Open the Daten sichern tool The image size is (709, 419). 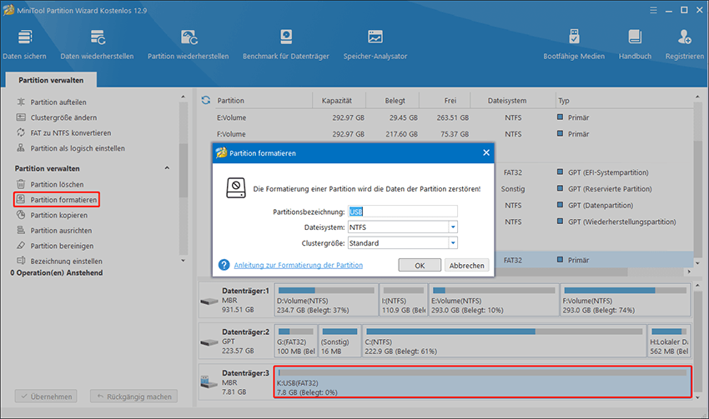(x=24, y=44)
